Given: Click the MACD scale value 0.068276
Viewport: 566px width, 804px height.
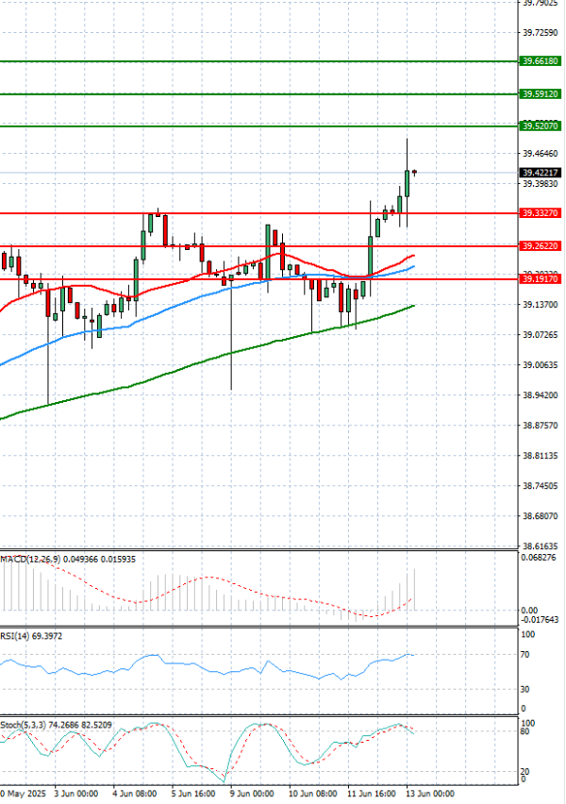Looking at the screenshot, I should [x=538, y=558].
